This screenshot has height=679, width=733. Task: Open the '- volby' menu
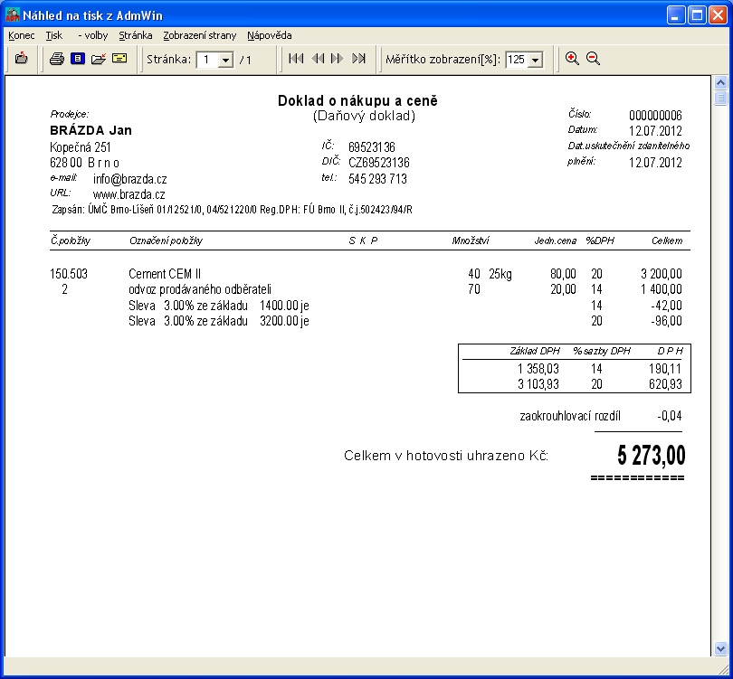[x=93, y=35]
